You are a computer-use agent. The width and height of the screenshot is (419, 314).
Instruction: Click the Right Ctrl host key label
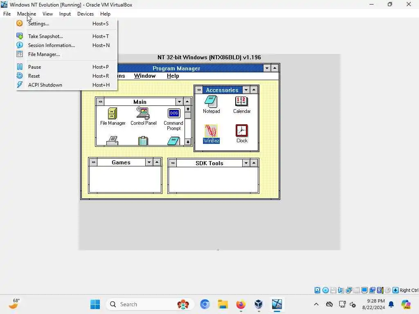point(409,290)
